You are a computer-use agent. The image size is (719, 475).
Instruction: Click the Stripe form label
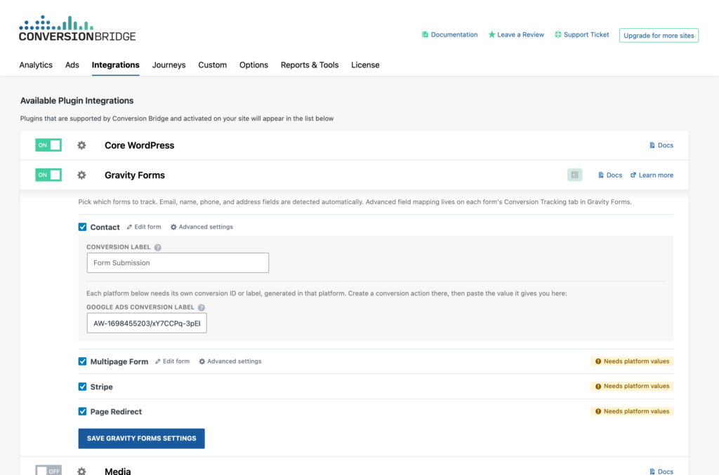point(101,387)
